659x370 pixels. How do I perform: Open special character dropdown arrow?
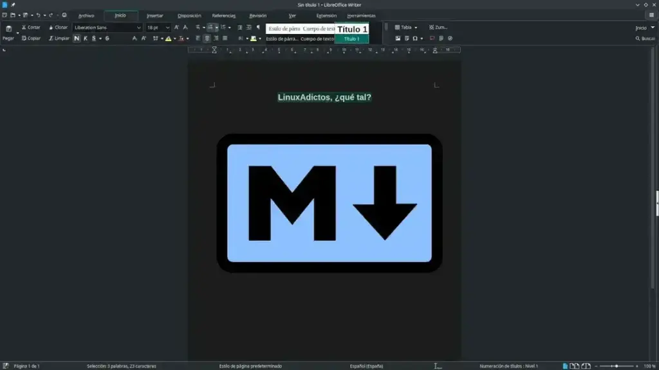pyautogui.click(x=421, y=39)
